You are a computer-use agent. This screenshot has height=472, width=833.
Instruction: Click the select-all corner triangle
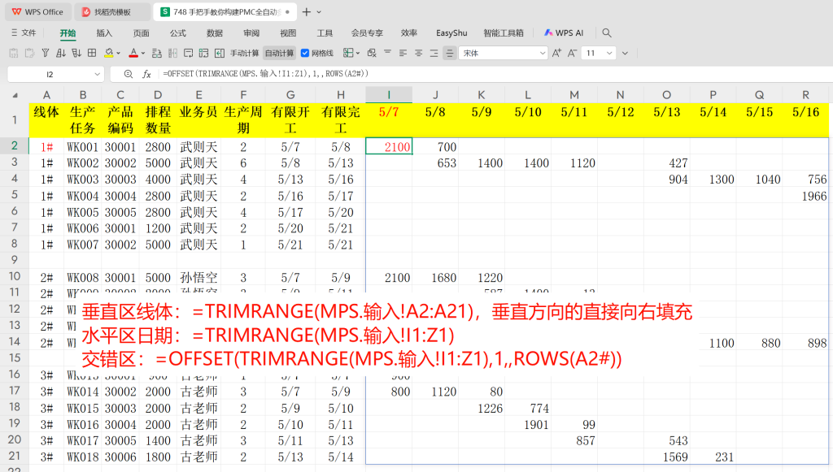(x=15, y=96)
